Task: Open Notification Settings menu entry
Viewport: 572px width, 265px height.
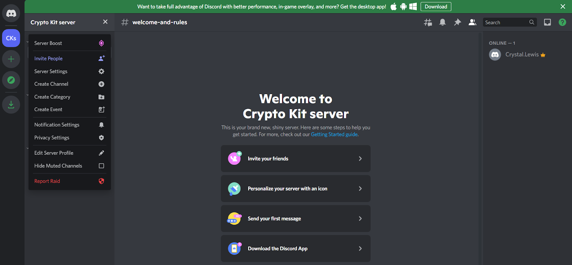Action: point(70,125)
